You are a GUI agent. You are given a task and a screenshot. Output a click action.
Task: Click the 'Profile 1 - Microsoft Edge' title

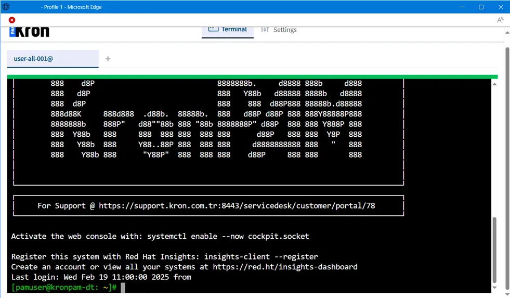(72, 7)
